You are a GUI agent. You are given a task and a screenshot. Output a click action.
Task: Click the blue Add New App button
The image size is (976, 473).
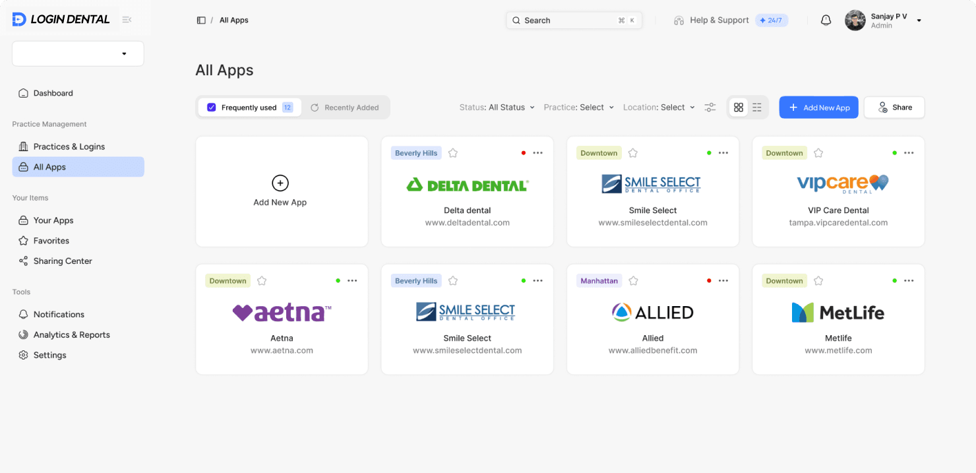(x=818, y=108)
